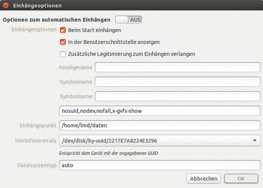Image resolution: width=263 pixels, height=188 pixels.
Task: Disable In der Benutzerschnittstelle anzeigen
Action: 63,42
